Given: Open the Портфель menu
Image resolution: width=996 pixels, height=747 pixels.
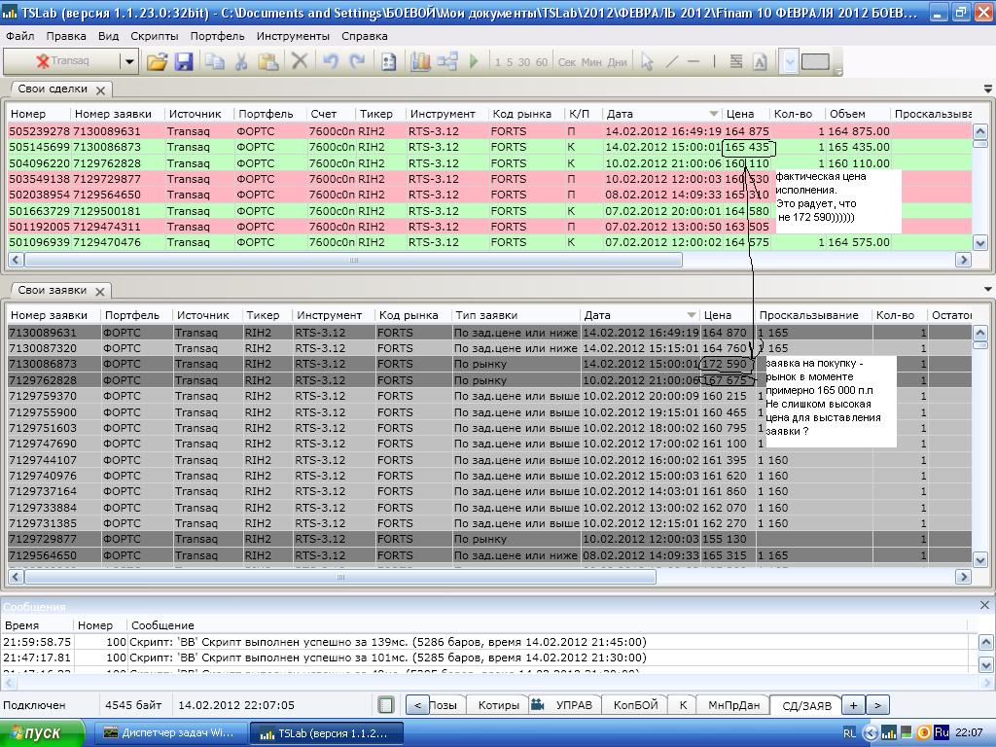Looking at the screenshot, I should (217, 36).
